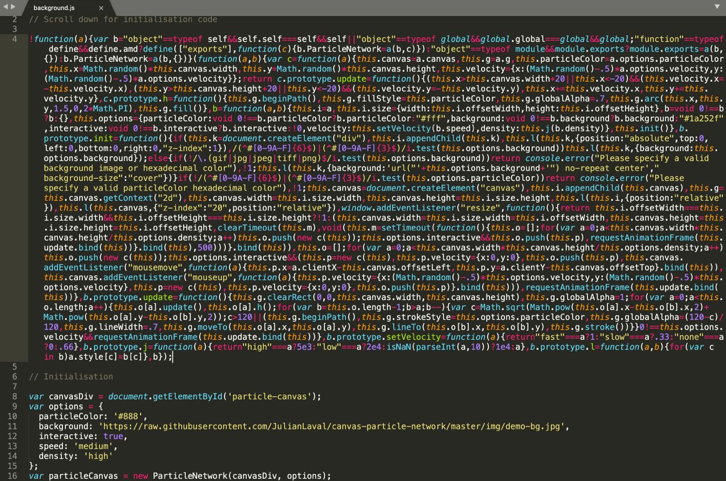Click line number 16 in the gutter

click(12, 476)
